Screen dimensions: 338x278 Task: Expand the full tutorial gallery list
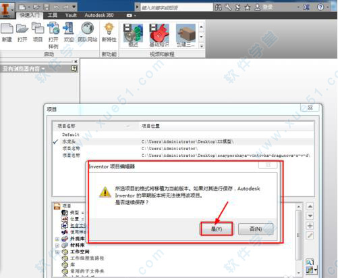[x=201, y=45]
